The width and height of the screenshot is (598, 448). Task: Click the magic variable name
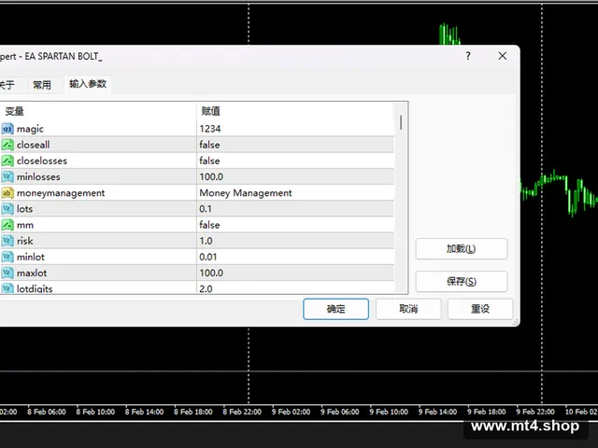30,129
